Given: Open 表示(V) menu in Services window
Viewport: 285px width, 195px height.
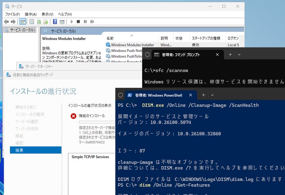Looking at the screenshot, I should tap(48, 14).
